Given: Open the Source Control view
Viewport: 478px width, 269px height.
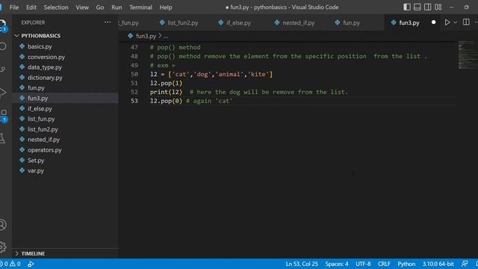Looking at the screenshot, I should pos(3,69).
